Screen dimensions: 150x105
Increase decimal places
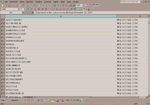tap(64, 9)
